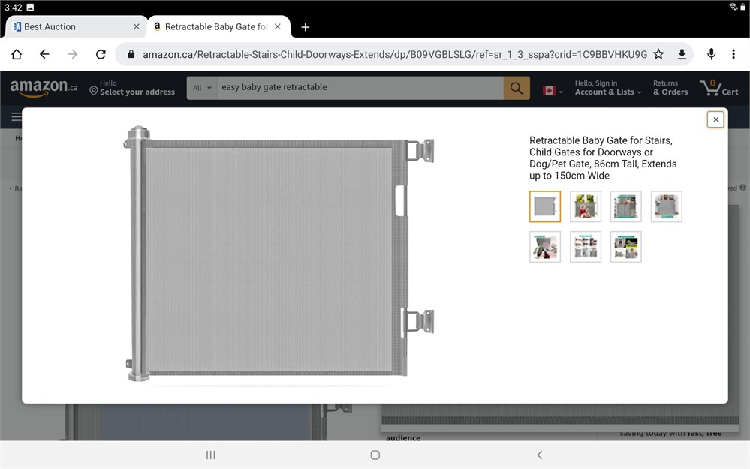Image resolution: width=750 pixels, height=469 pixels.
Task: Select fourth thumbnail in top row
Action: (667, 206)
